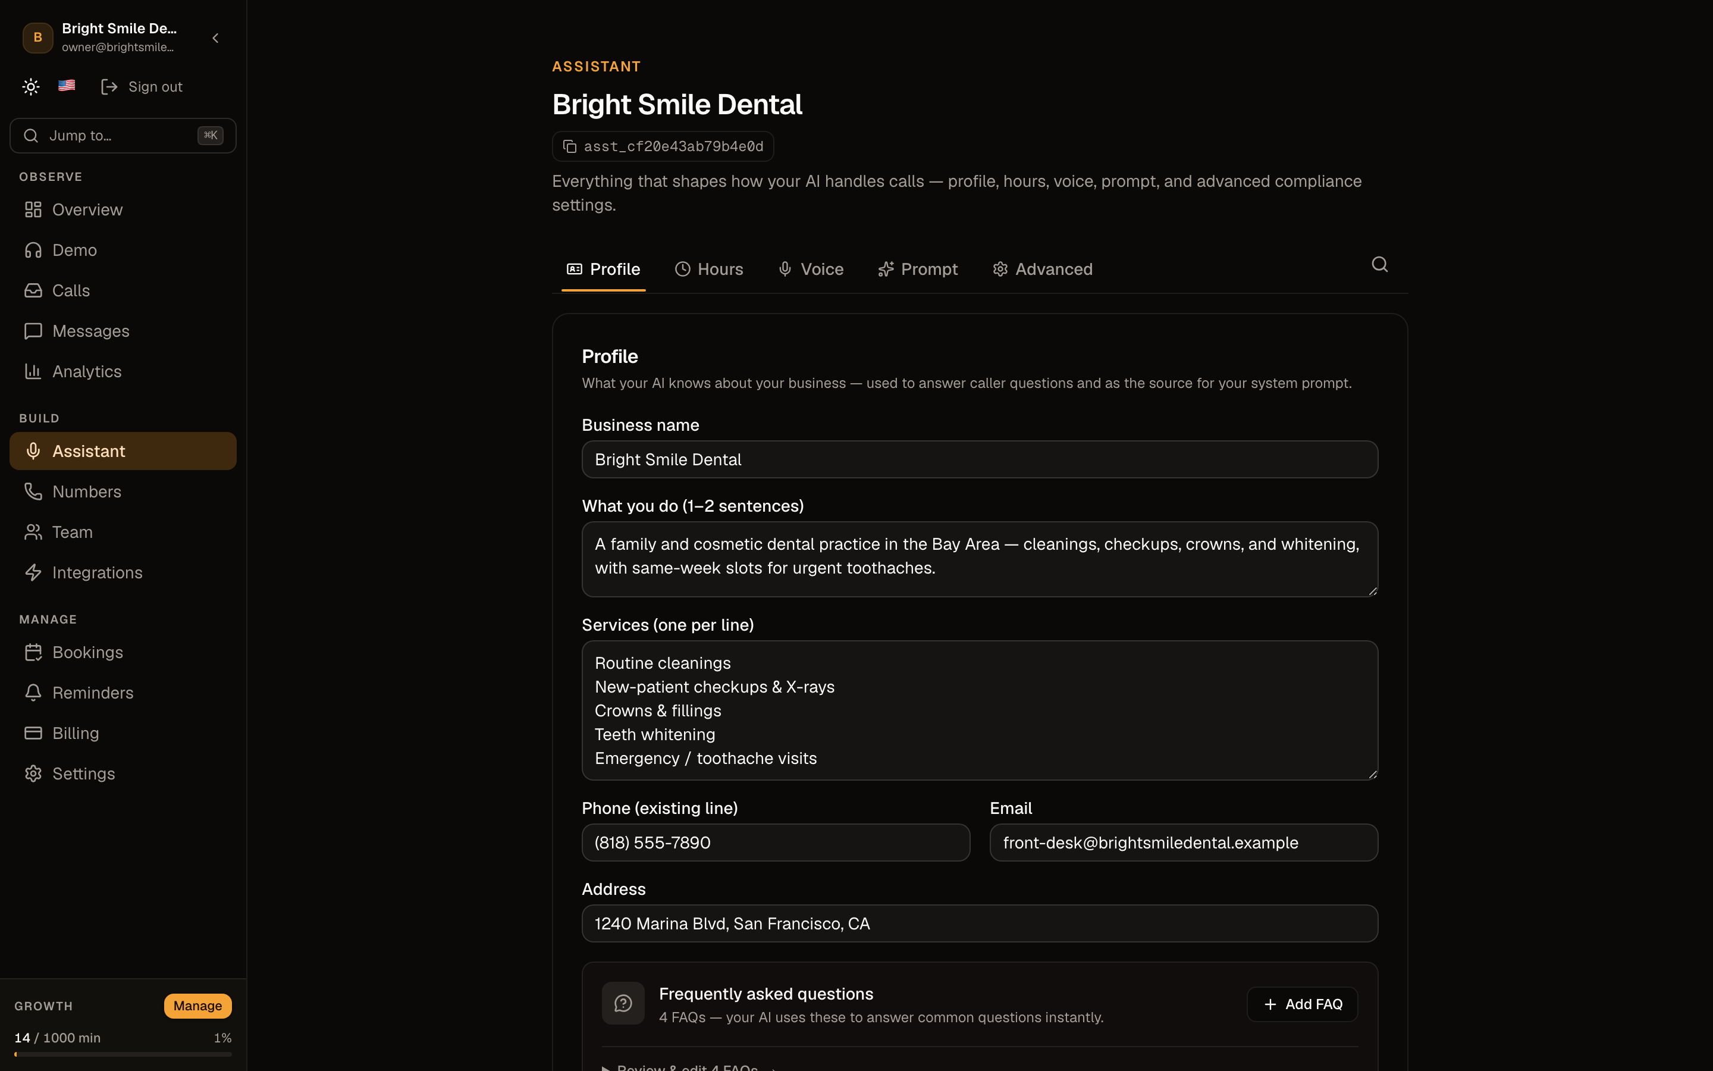The image size is (1713, 1071).
Task: Click the search icon beside the tabs
Action: point(1379,264)
